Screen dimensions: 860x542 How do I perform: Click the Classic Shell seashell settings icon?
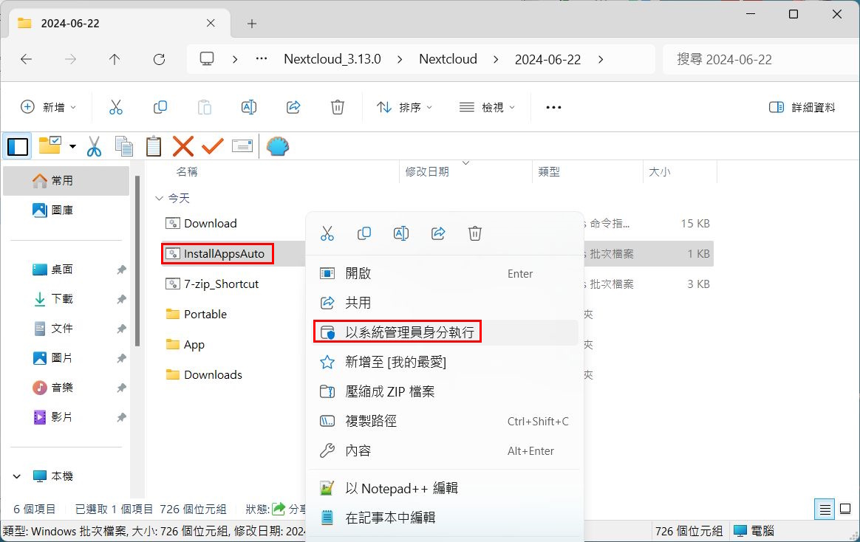coord(277,146)
